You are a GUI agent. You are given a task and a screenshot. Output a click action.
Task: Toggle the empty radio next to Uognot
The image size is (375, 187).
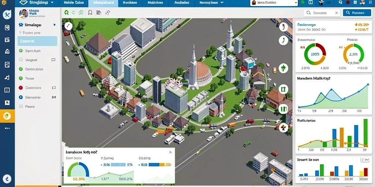pos(21,60)
